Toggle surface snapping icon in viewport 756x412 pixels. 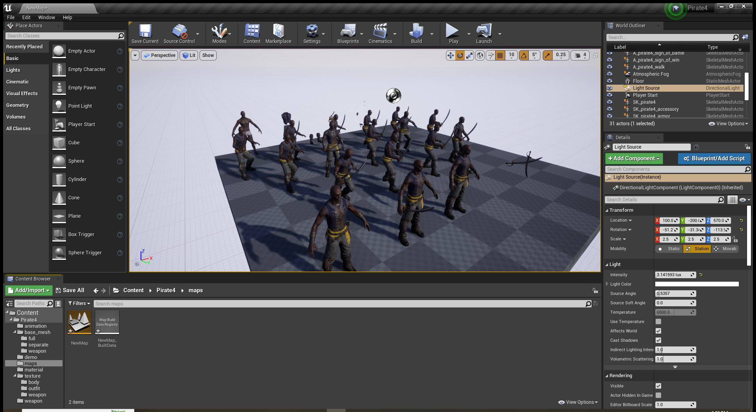click(490, 55)
